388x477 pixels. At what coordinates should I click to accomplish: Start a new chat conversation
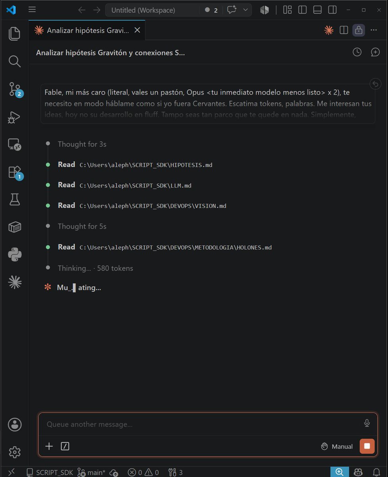(x=375, y=52)
